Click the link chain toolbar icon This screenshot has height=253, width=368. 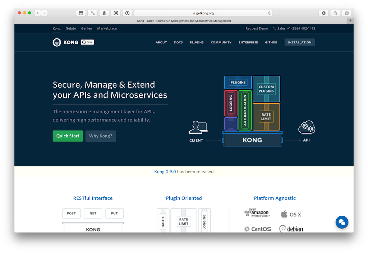[x=92, y=13]
